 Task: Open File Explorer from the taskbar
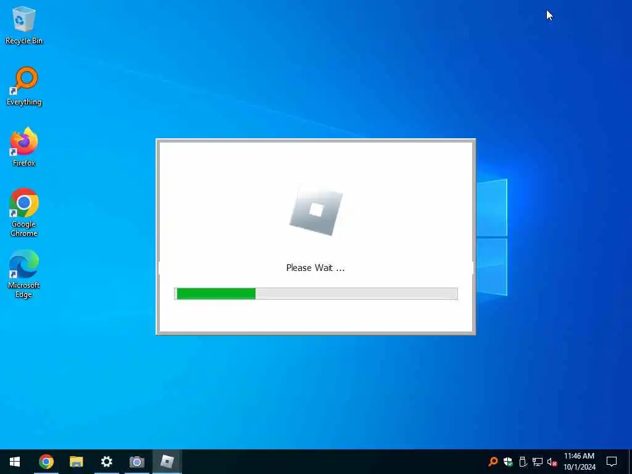pyautogui.click(x=76, y=462)
